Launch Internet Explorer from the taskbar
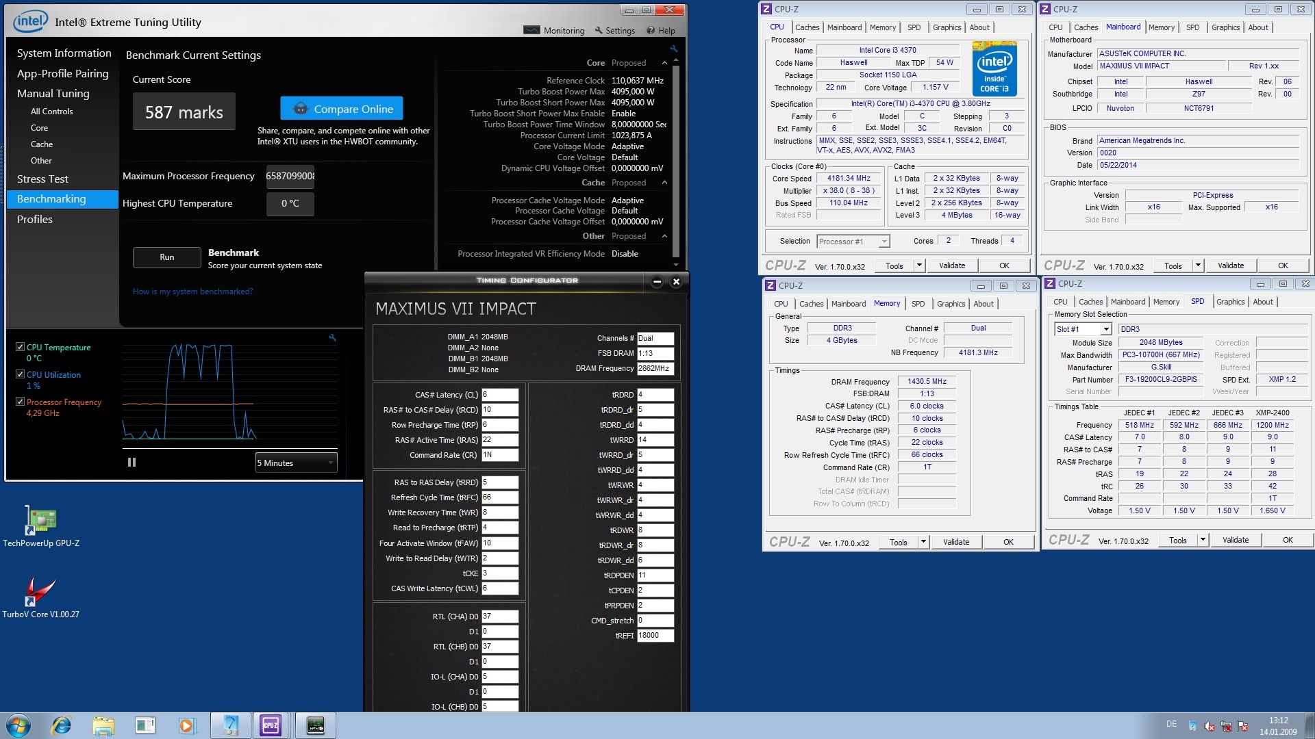 tap(62, 725)
